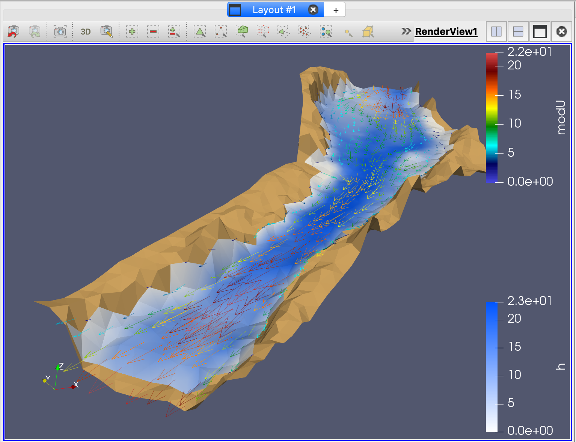Image resolution: width=576 pixels, height=442 pixels.
Task: Click the undo camera action icon
Action: tap(13, 32)
